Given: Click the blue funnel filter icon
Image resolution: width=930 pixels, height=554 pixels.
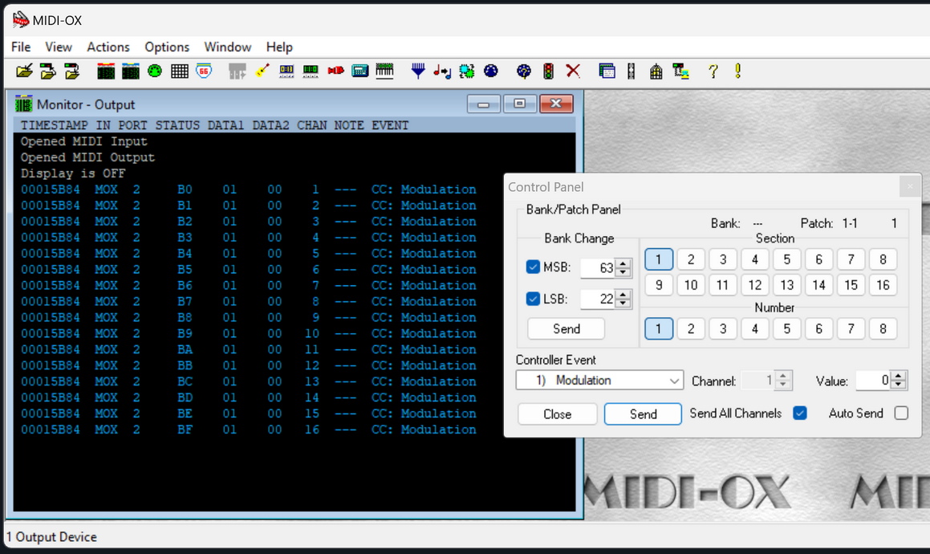Looking at the screenshot, I should (x=418, y=71).
